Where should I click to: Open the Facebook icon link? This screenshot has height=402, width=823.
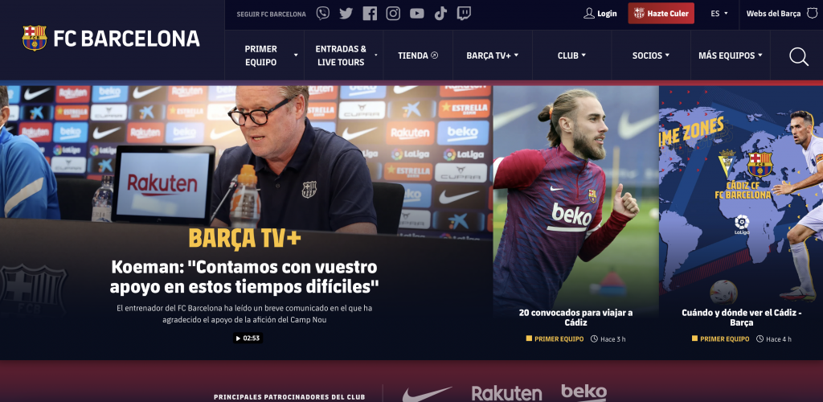click(370, 13)
